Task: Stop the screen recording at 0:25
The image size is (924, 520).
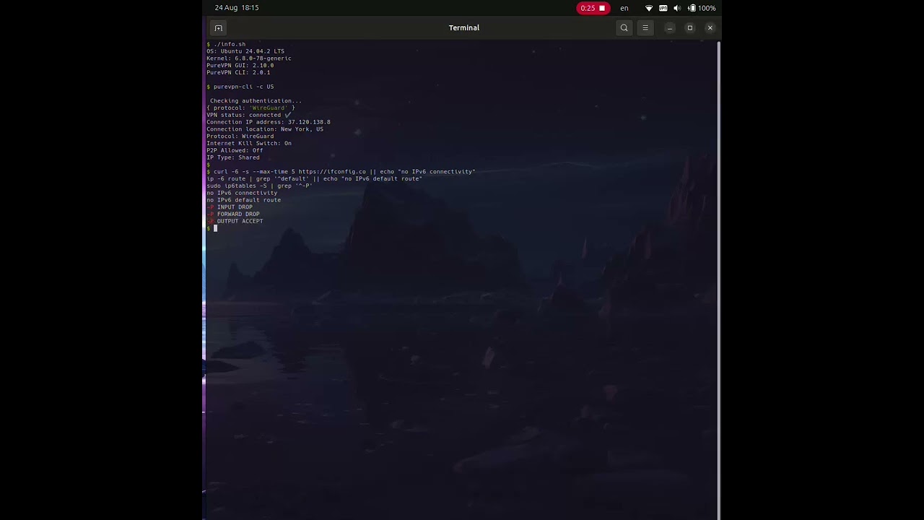Action: tap(593, 8)
